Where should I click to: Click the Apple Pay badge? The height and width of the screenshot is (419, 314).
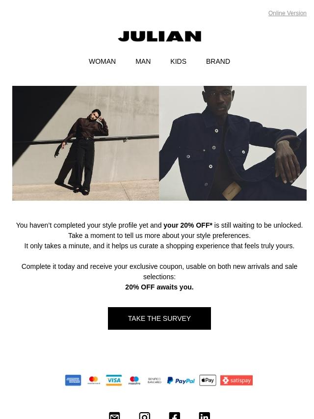click(208, 380)
